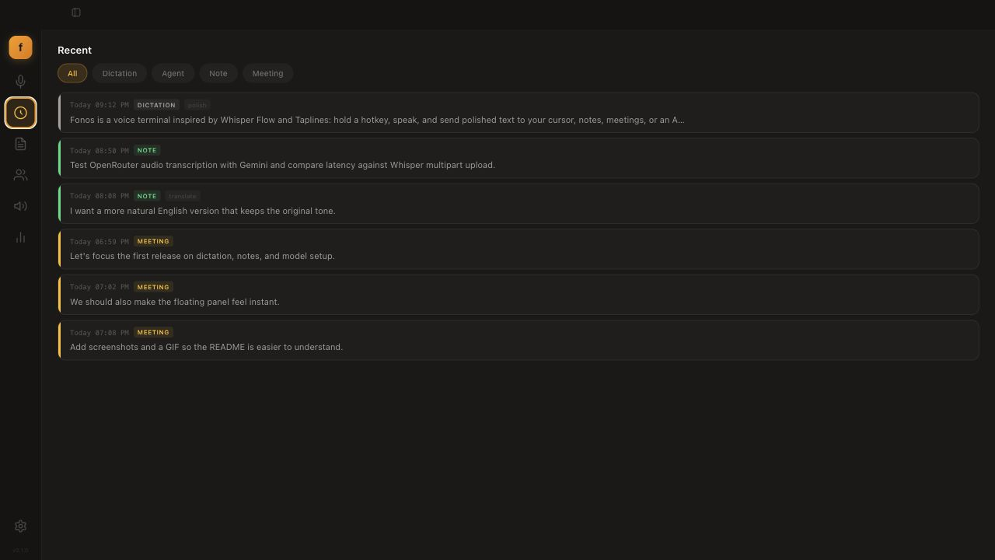
Task: Click the Today 07:02 PM timestamp
Action: [x=99, y=287]
